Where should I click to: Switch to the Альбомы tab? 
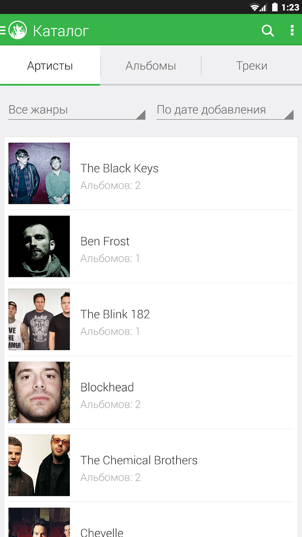pos(151,65)
